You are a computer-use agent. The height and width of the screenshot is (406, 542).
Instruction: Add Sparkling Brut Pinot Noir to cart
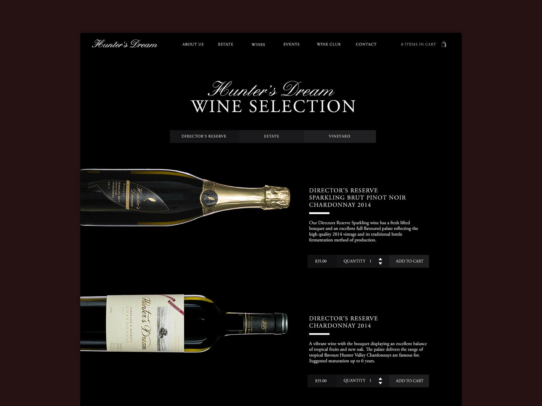click(409, 261)
